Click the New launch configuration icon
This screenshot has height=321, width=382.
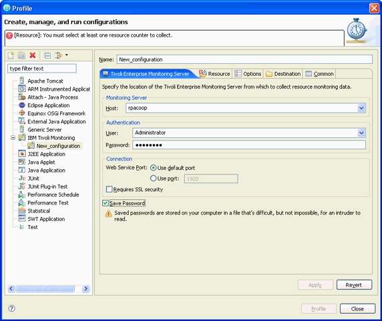11,55
